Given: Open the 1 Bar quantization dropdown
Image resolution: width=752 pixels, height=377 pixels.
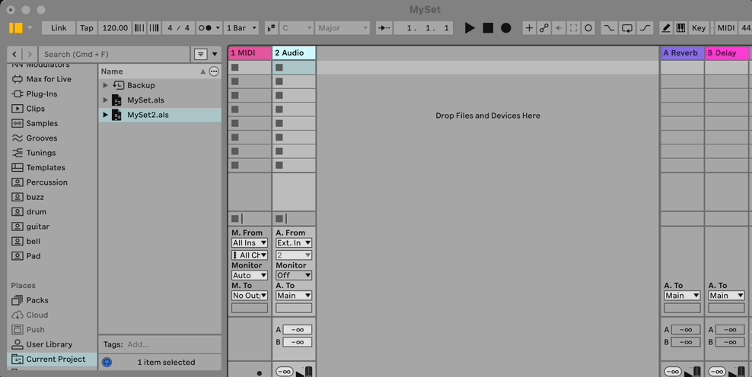Looking at the screenshot, I should coord(242,28).
